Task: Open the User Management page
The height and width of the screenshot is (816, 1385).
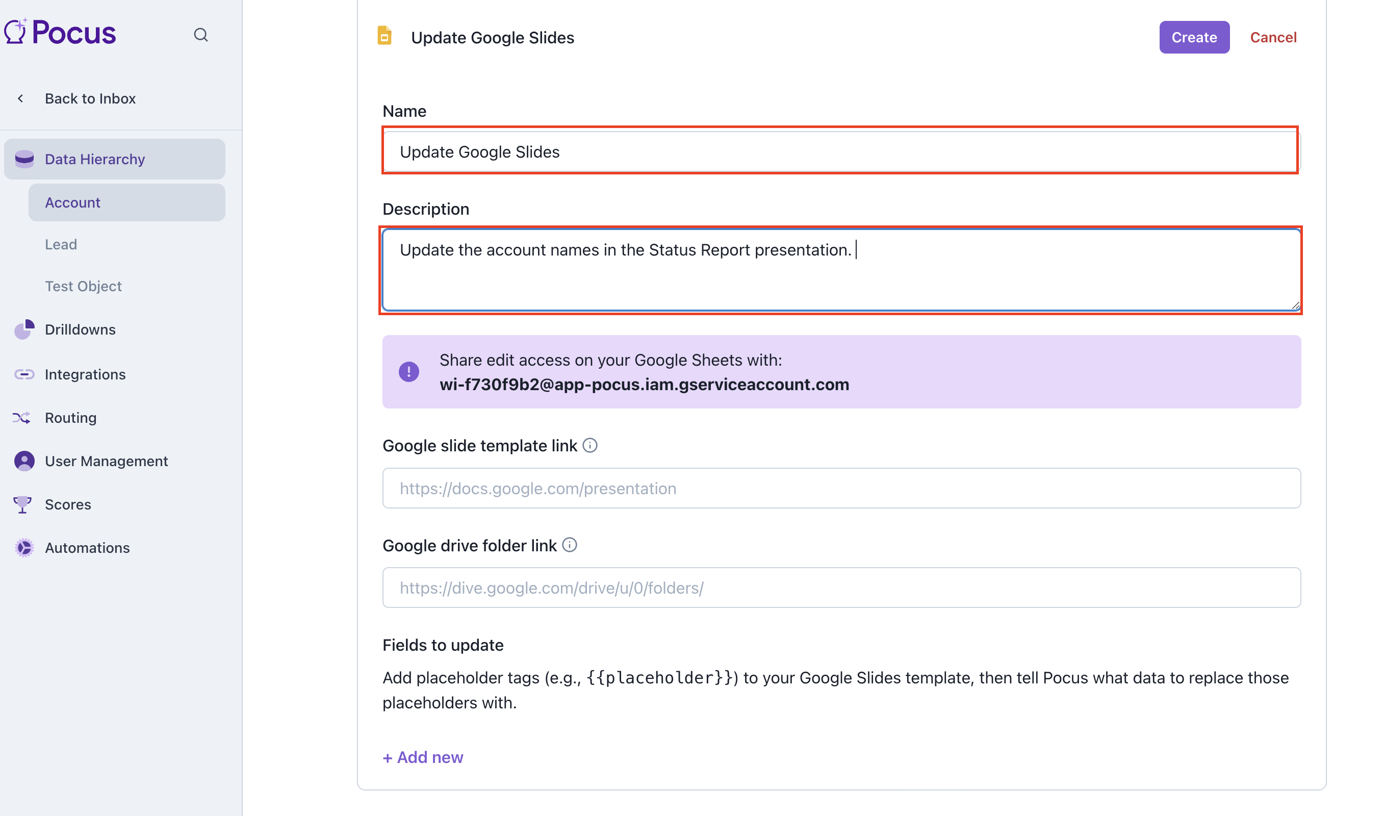Action: click(106, 461)
